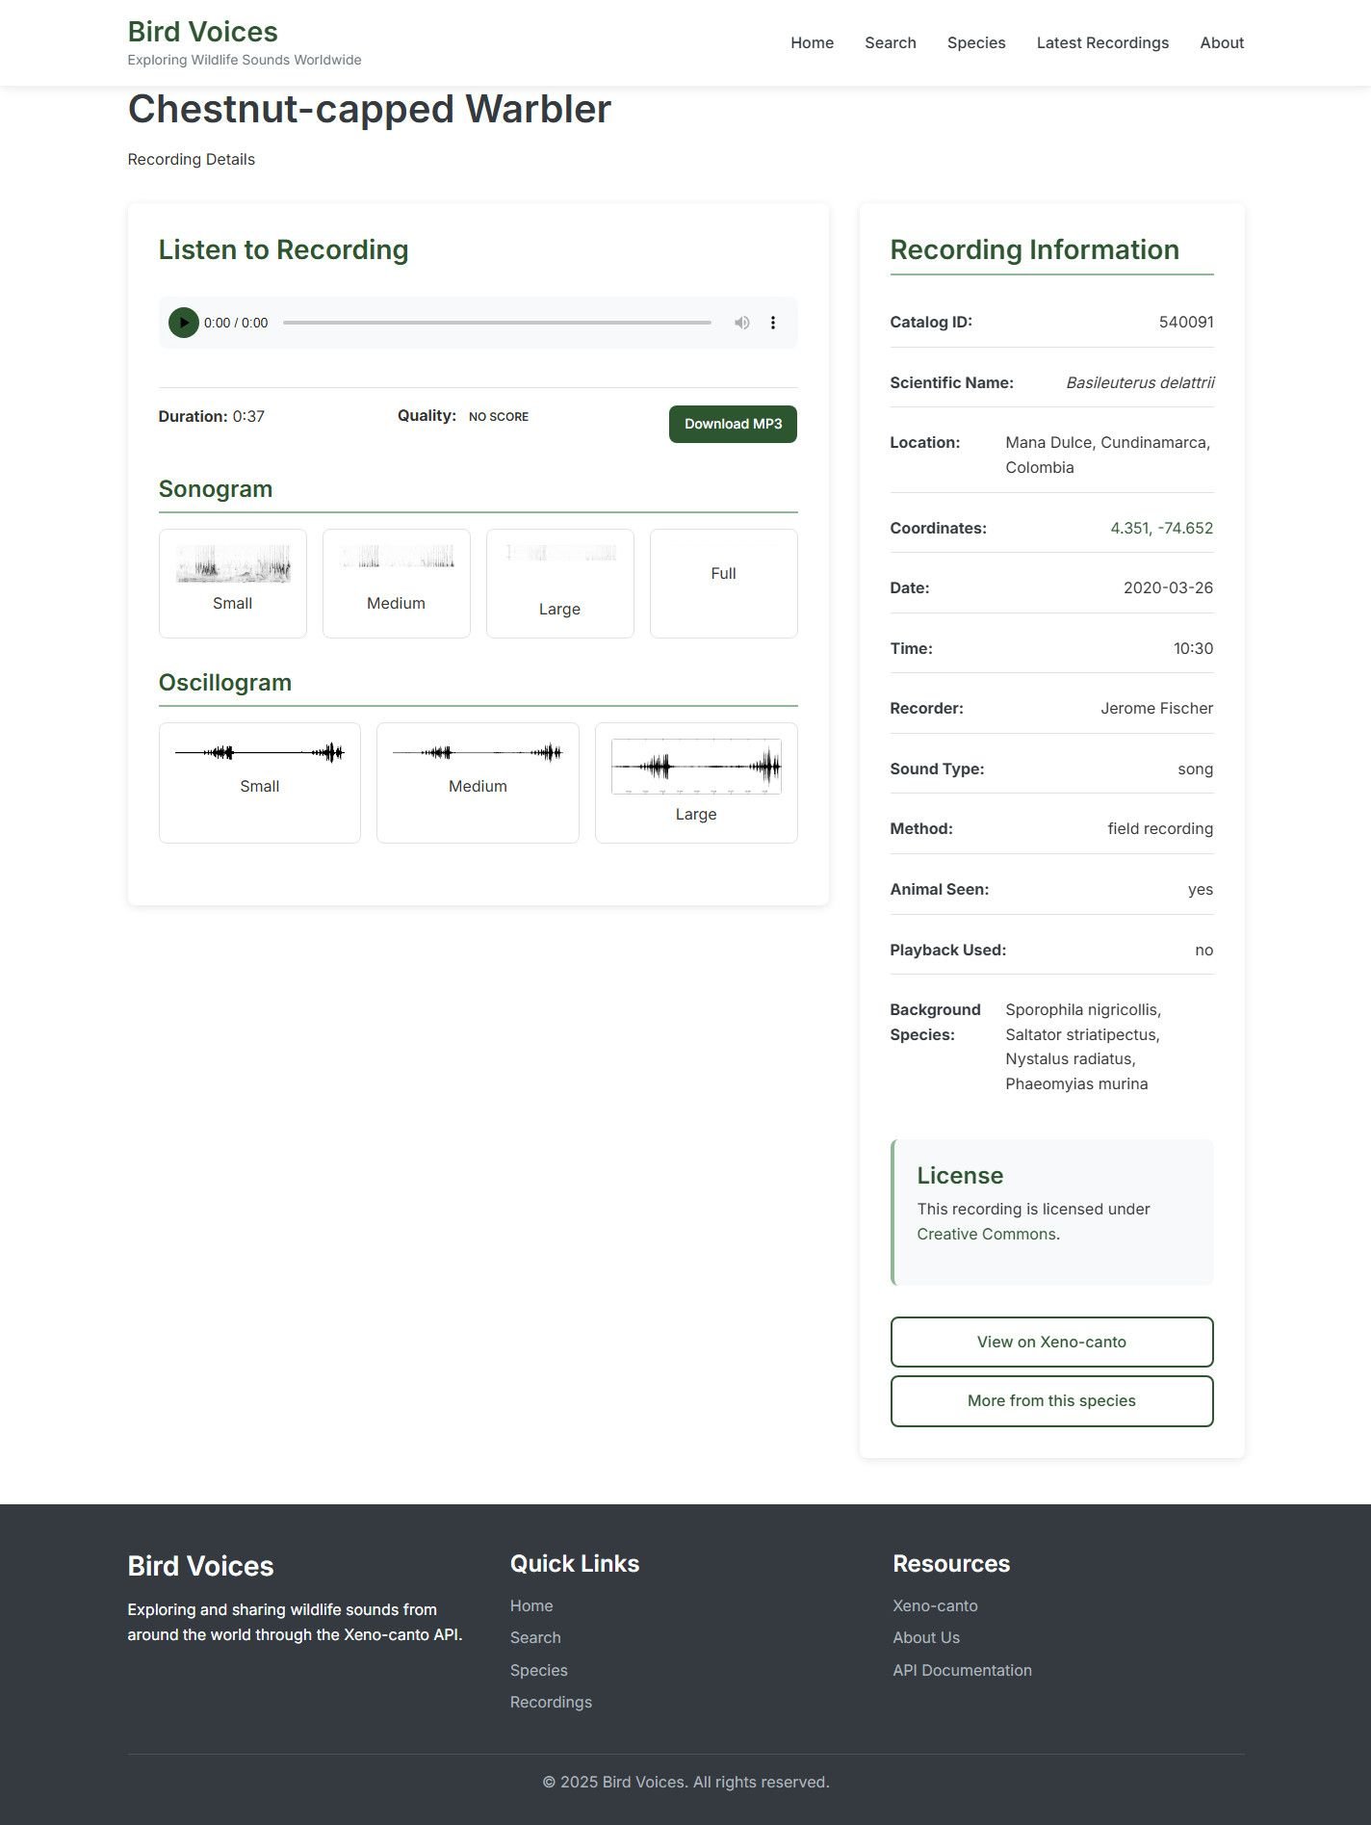Click the method value field recording
The image size is (1371, 1825).
1160,828
